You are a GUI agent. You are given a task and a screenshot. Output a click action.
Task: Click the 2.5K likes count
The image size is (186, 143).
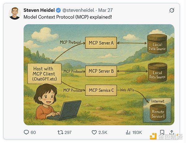pos(103,132)
